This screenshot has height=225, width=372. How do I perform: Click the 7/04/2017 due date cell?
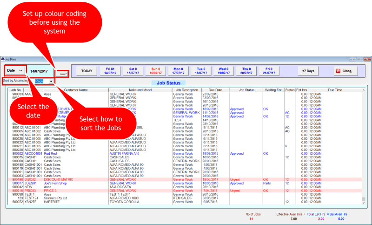coord(210,191)
